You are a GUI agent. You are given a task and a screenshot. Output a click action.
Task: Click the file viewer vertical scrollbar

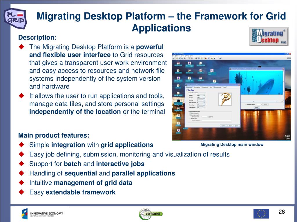[x=284, y=85]
